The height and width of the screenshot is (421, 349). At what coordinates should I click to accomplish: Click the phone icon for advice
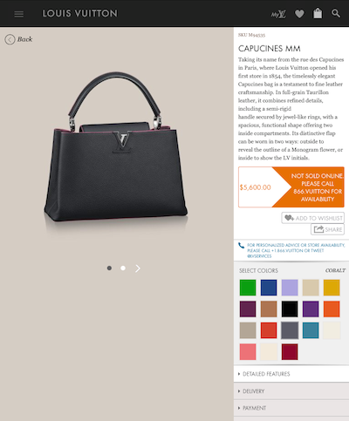pos(241,246)
